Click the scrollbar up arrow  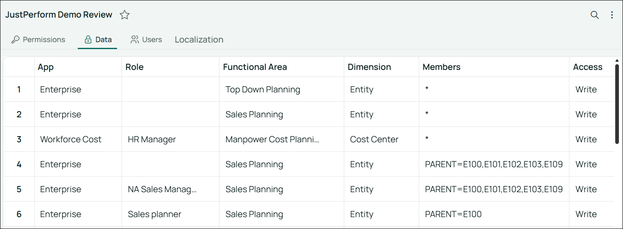(617, 61)
